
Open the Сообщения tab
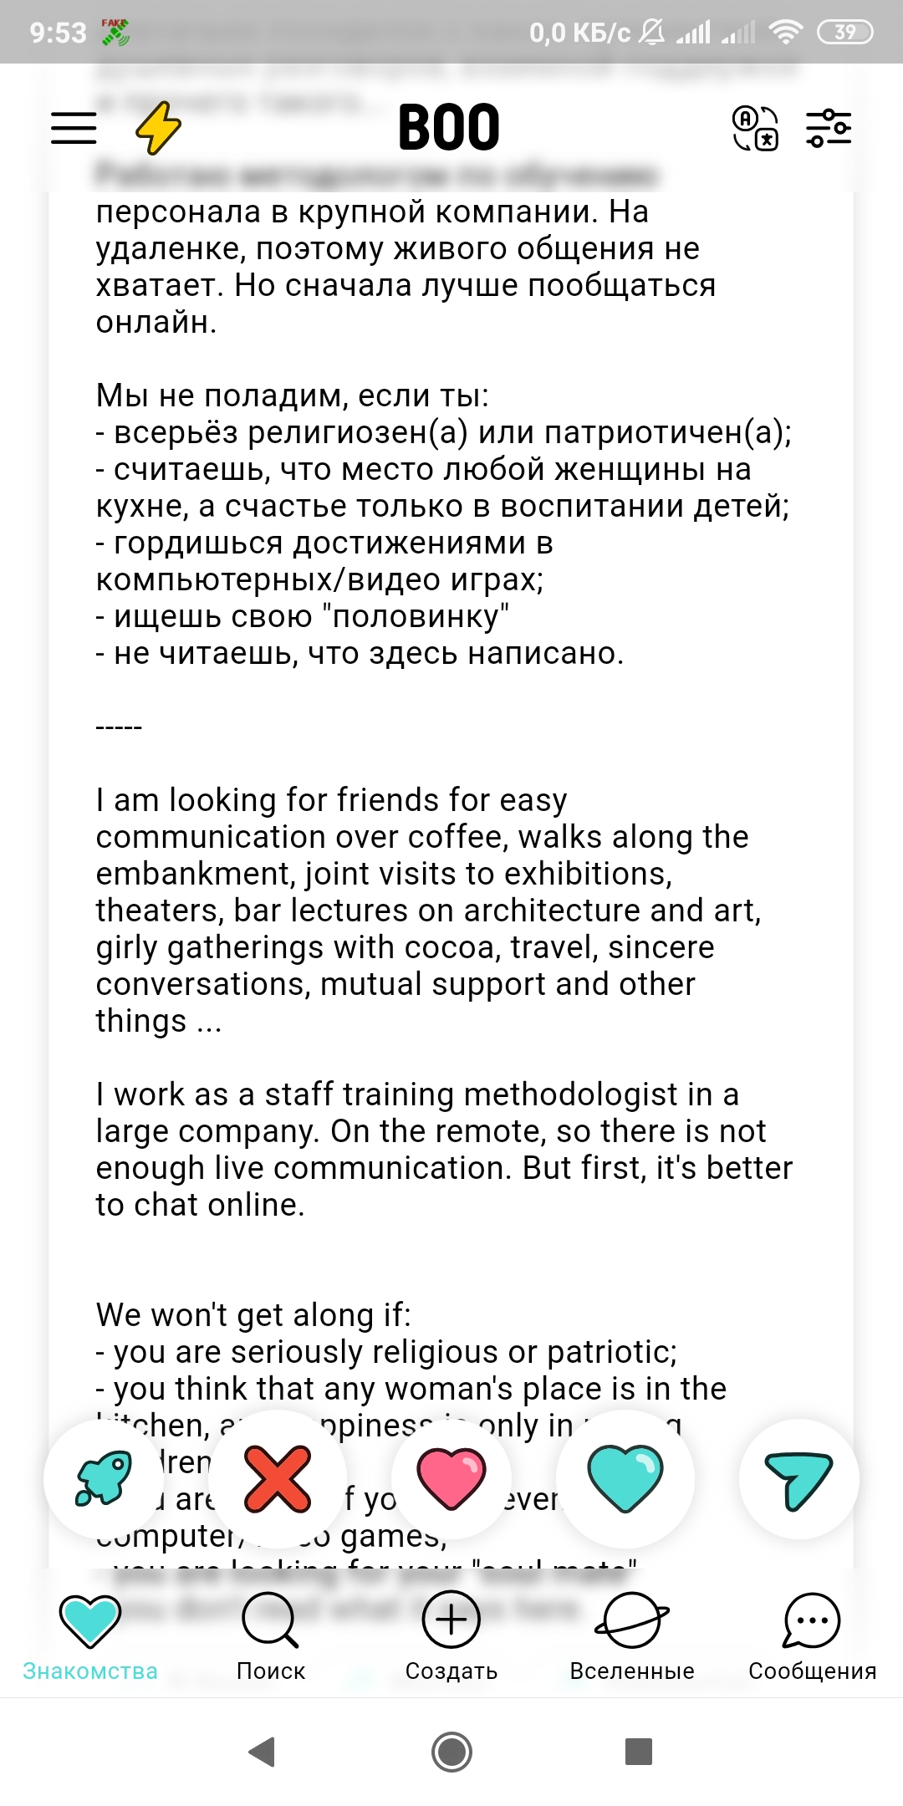click(812, 1636)
